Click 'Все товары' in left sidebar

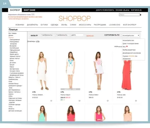[12, 33]
